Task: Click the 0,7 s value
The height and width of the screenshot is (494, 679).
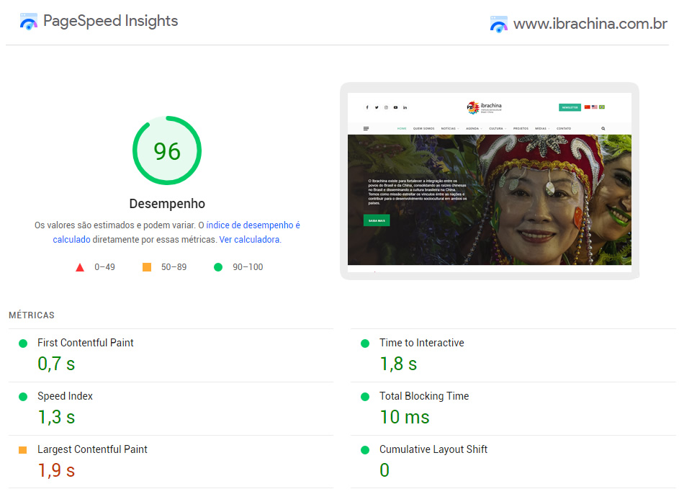Action: click(x=56, y=364)
